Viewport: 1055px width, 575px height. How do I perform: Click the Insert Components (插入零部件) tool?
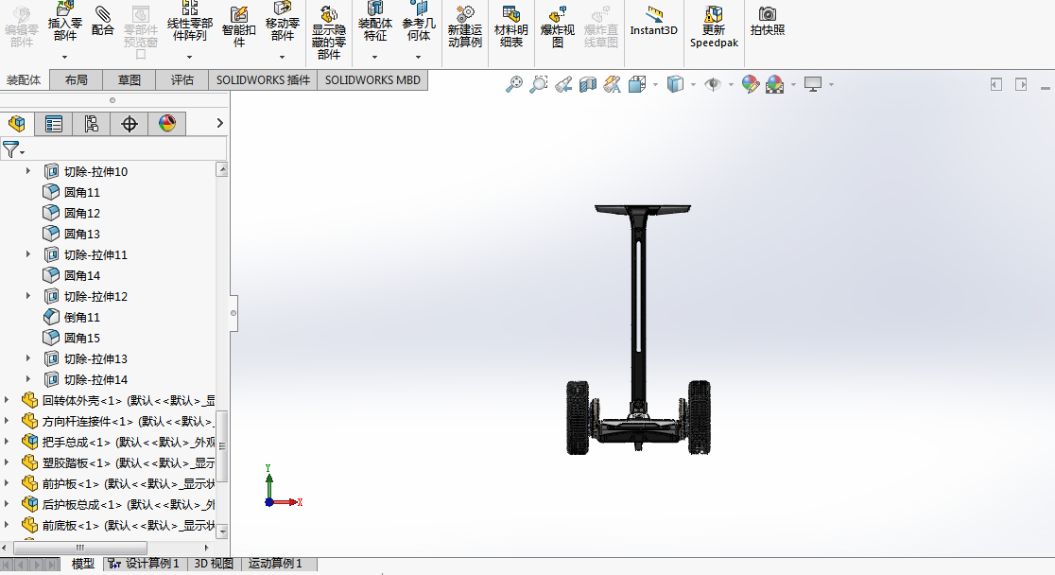(x=64, y=22)
